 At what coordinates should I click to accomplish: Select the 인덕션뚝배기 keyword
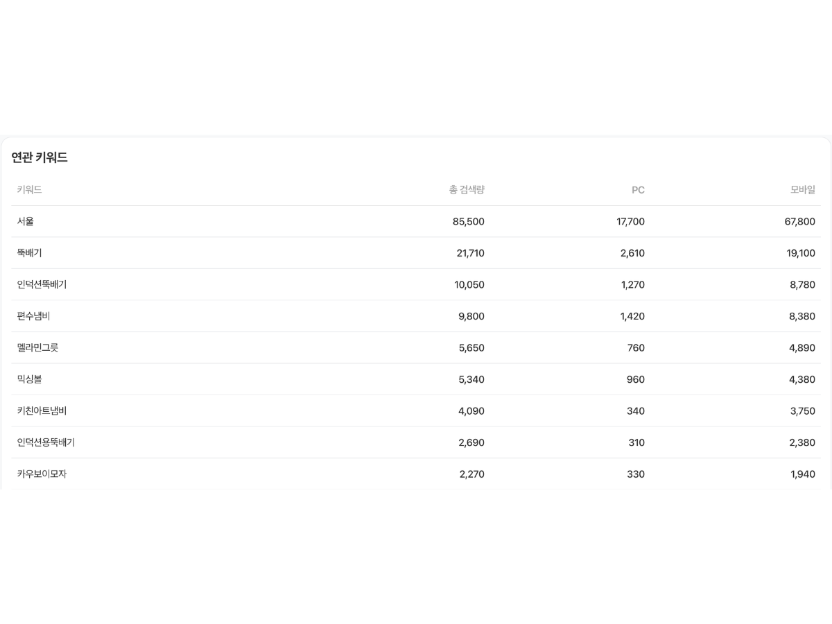(42, 285)
